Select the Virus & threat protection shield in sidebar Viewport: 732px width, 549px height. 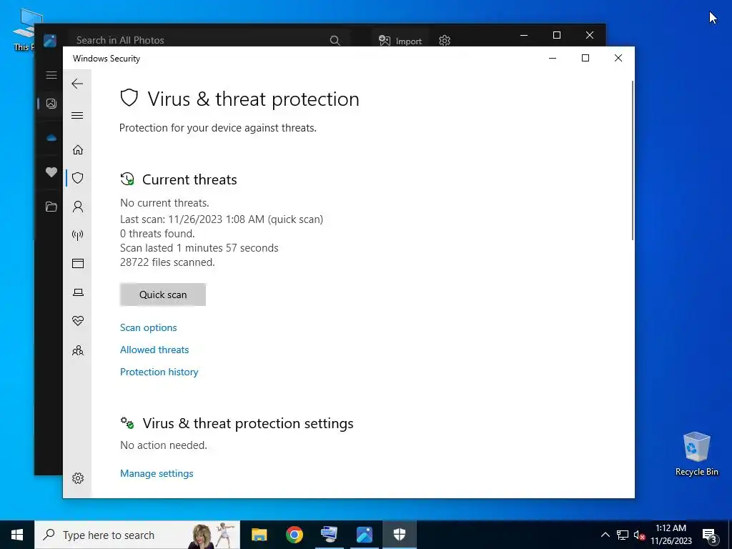[78, 178]
